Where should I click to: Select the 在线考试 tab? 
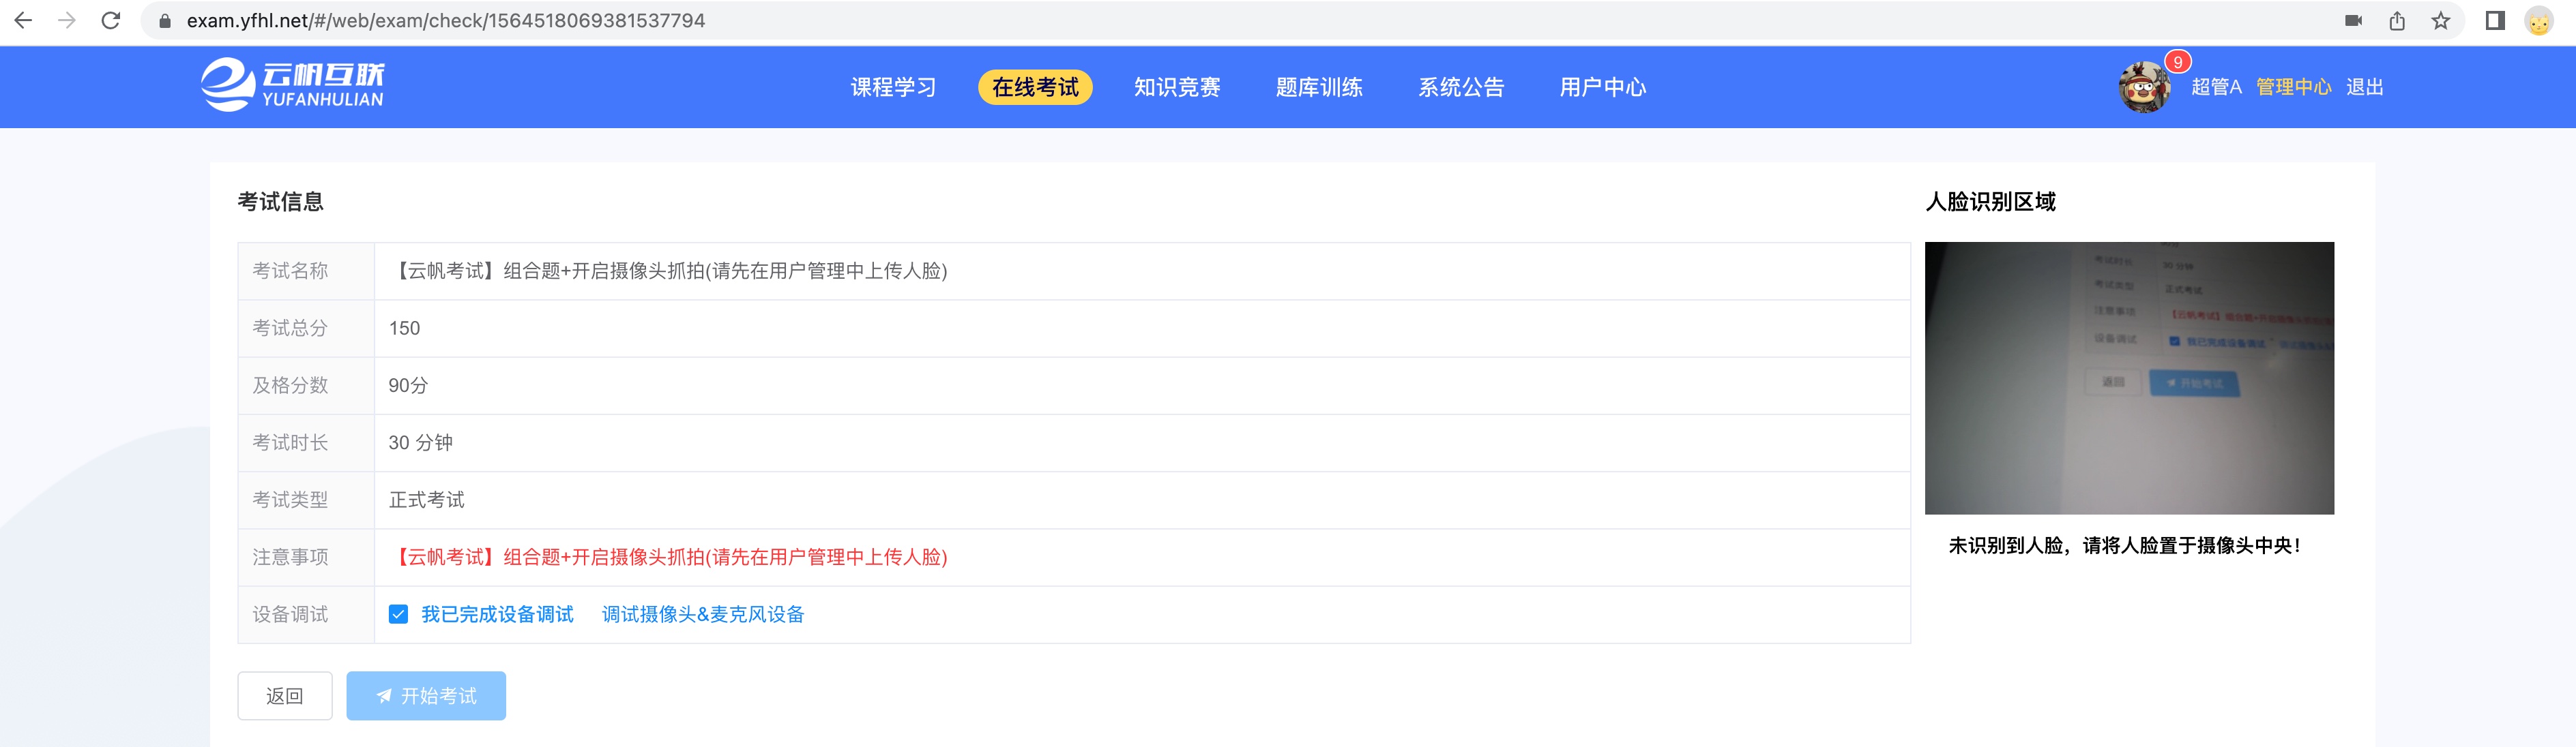(x=1035, y=87)
